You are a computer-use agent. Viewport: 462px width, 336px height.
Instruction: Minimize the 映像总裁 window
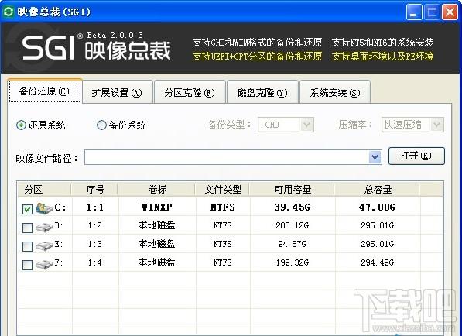coord(414,12)
